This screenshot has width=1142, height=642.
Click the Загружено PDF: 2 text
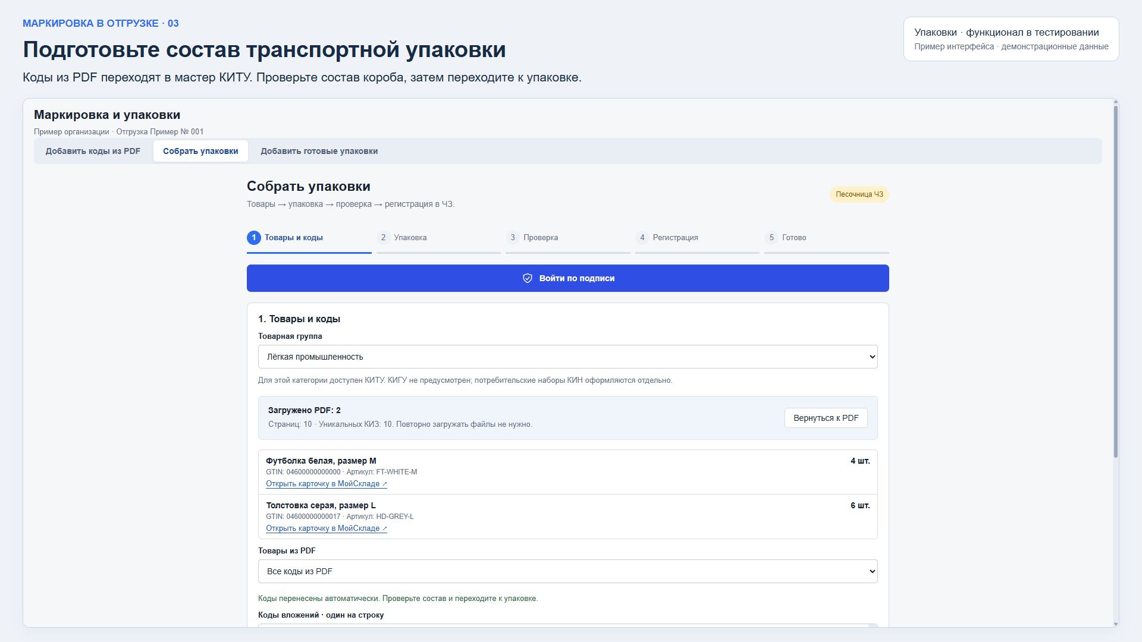[305, 410]
